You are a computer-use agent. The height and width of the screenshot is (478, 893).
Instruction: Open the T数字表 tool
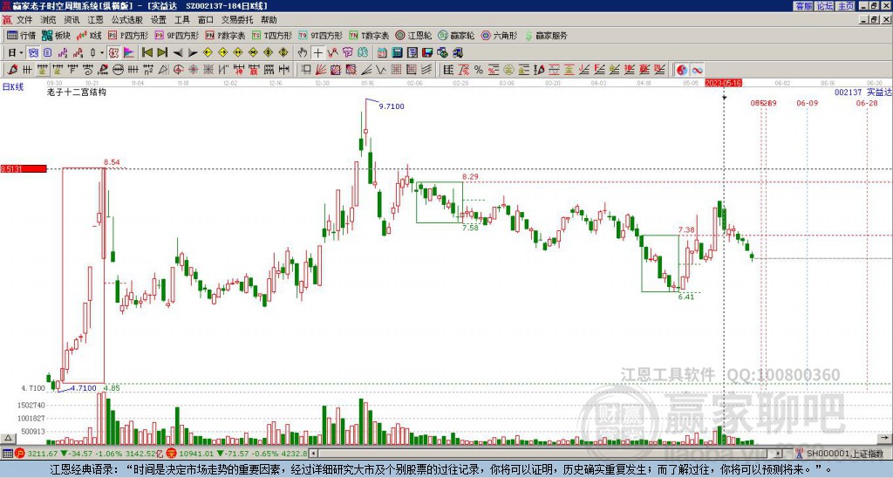click(x=369, y=35)
